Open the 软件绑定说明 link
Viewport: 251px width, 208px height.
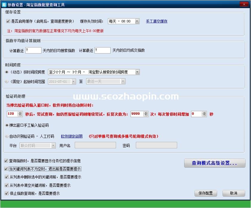[x=72, y=136]
